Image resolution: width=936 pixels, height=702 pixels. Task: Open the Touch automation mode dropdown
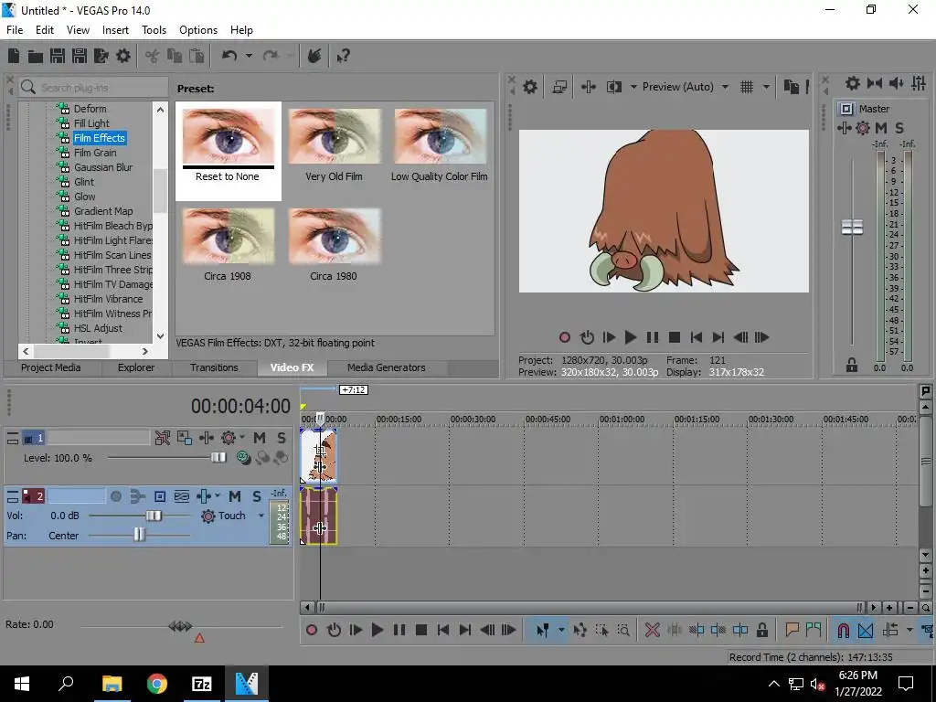(x=261, y=516)
